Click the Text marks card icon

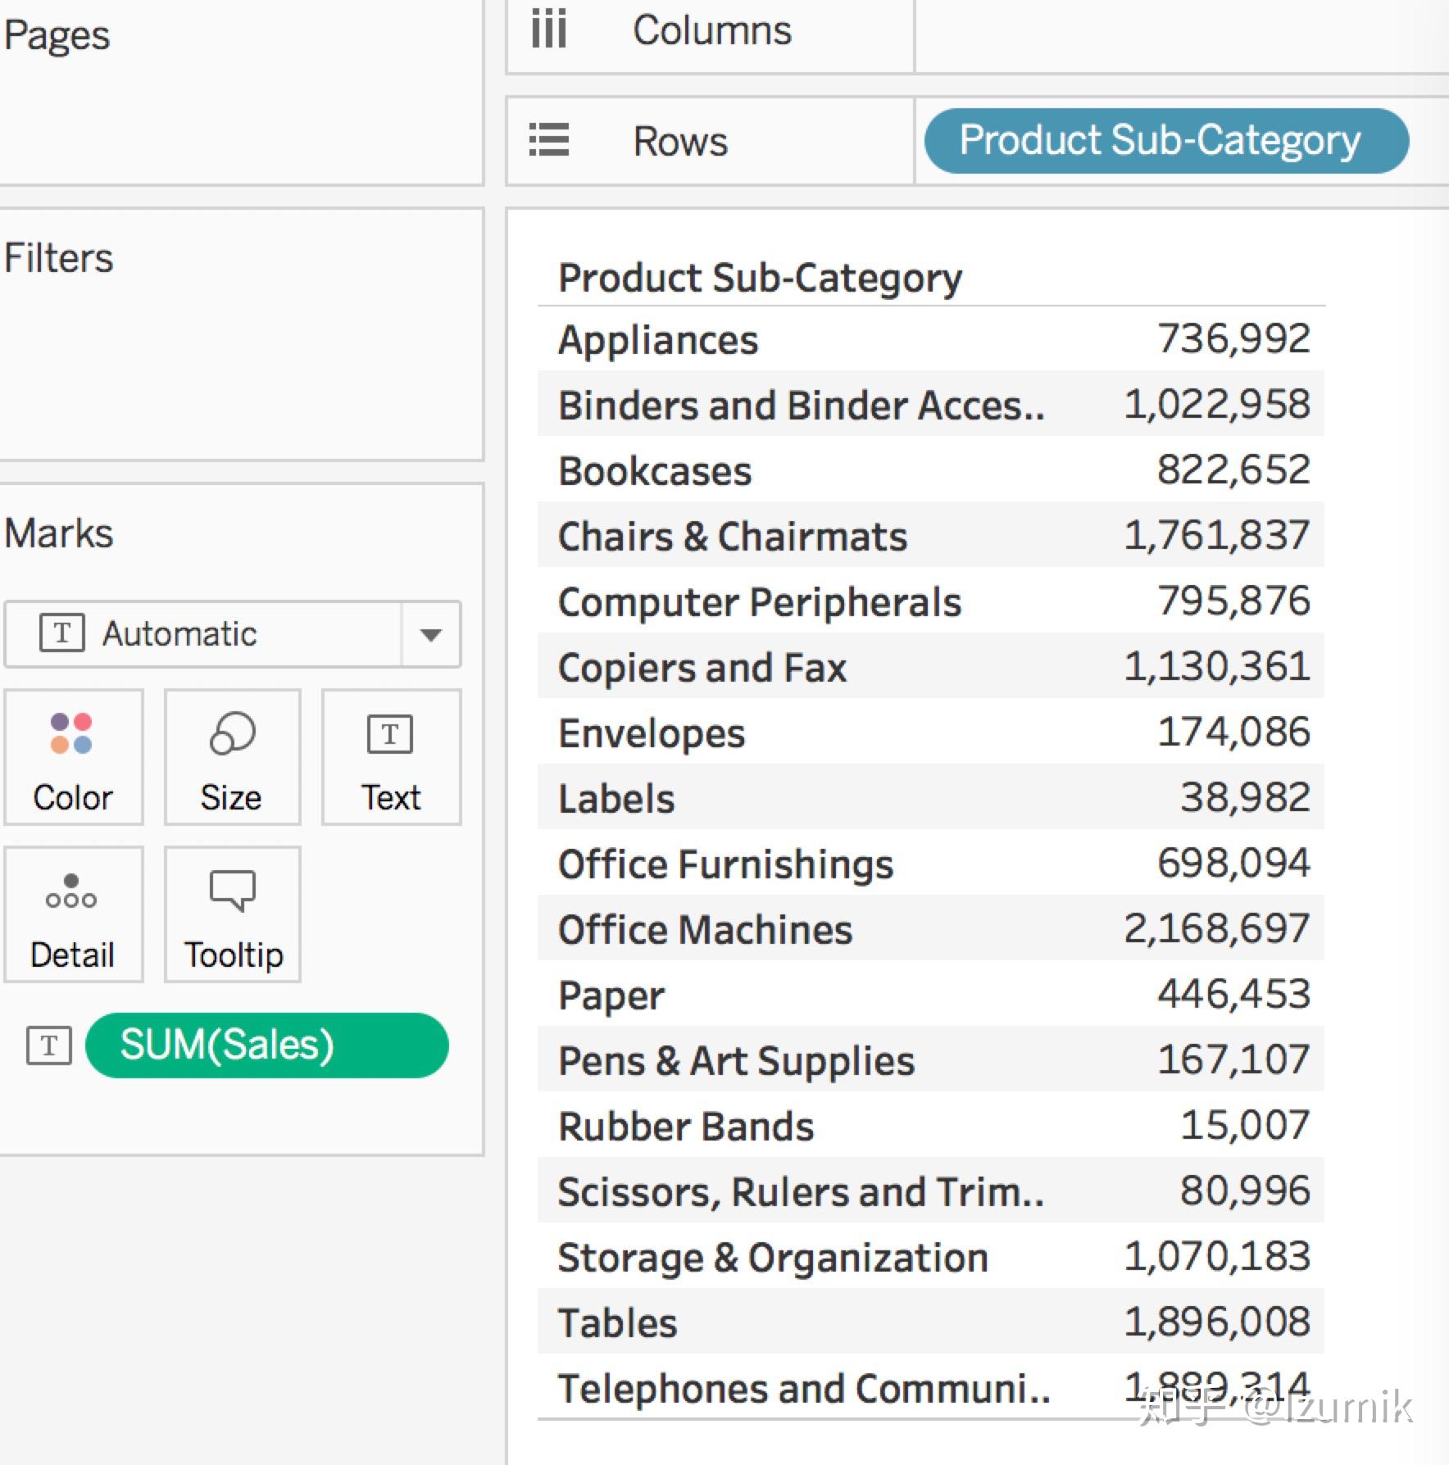pyautogui.click(x=390, y=733)
